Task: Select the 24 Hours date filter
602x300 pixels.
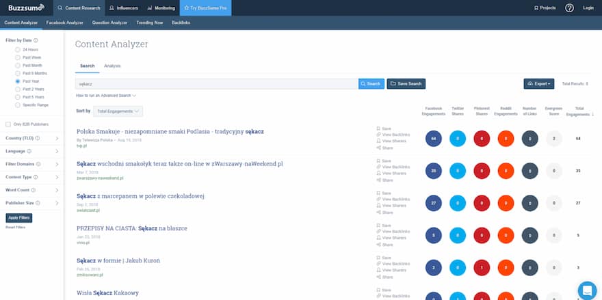Action: (x=18, y=49)
